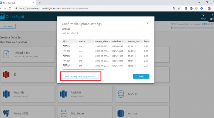Open the Tokyo region selector
Viewport: 214px width, 118px height.
point(203,16)
